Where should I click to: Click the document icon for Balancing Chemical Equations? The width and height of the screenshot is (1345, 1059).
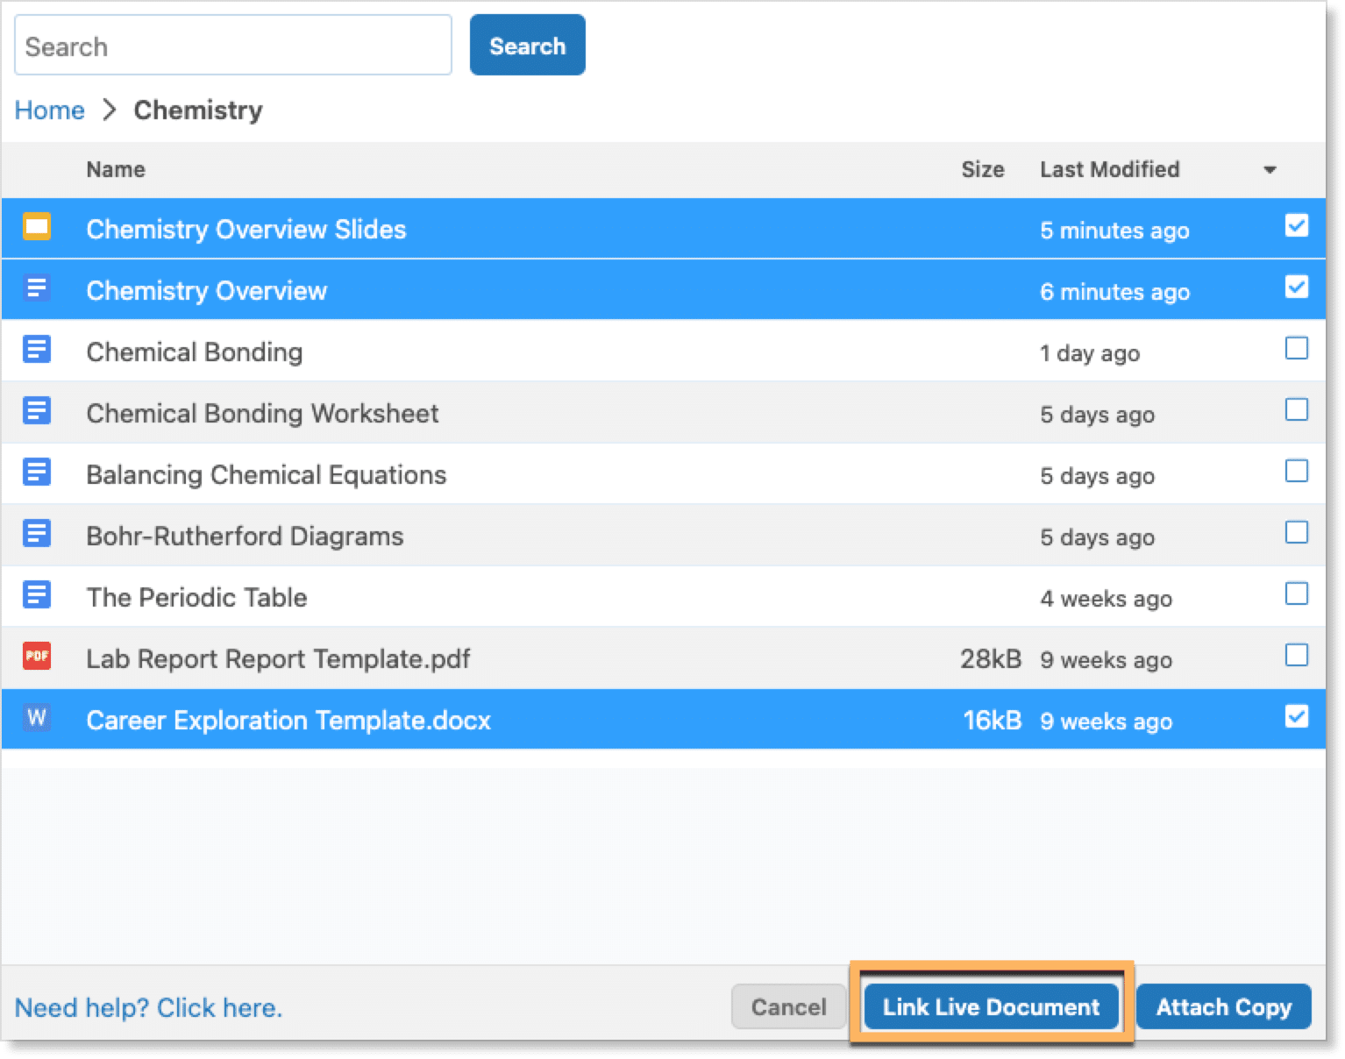[x=37, y=473]
